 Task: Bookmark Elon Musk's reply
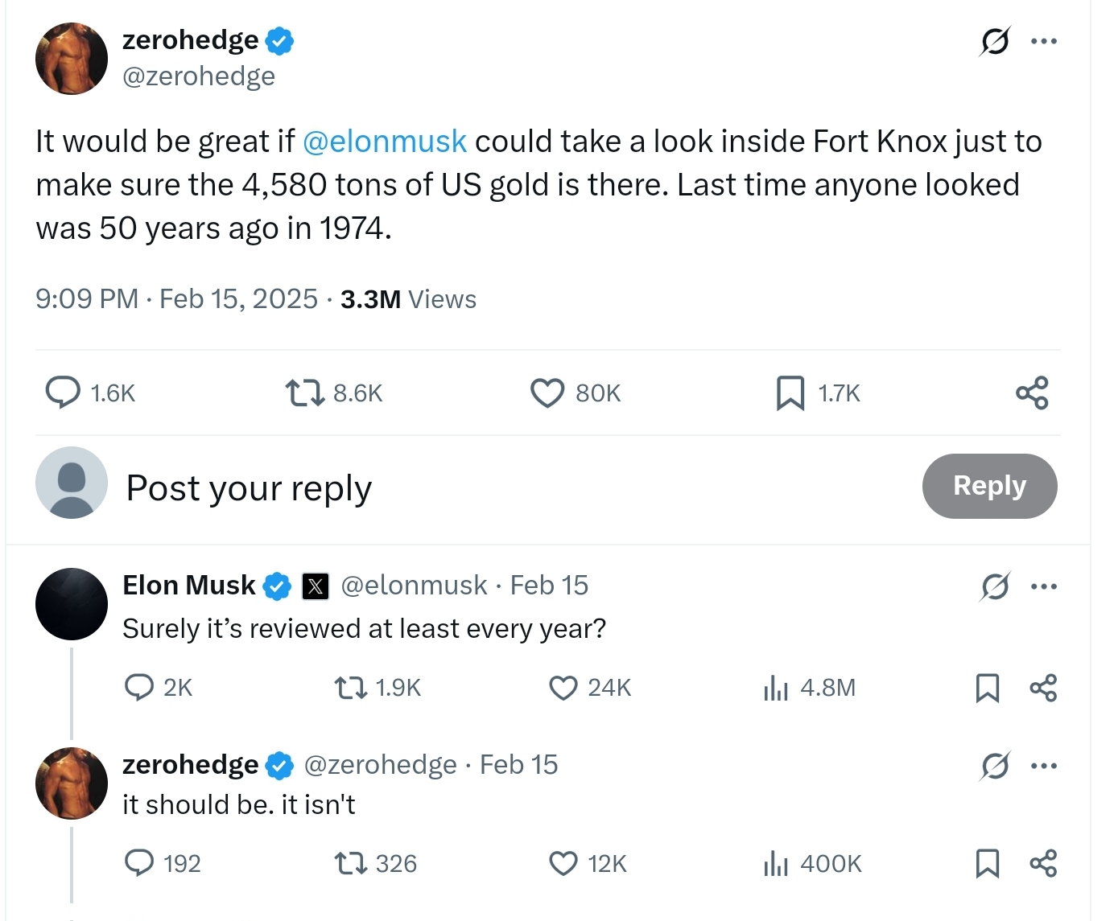987,689
